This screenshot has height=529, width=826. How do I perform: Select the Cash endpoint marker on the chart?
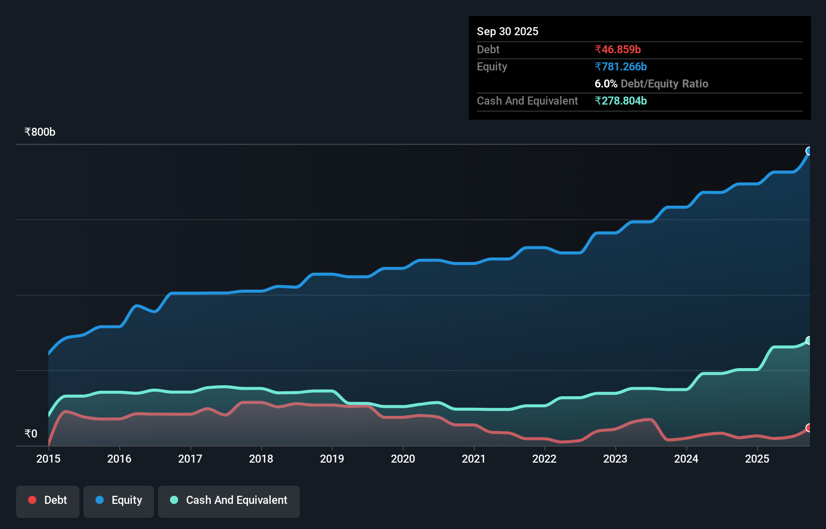coord(809,340)
